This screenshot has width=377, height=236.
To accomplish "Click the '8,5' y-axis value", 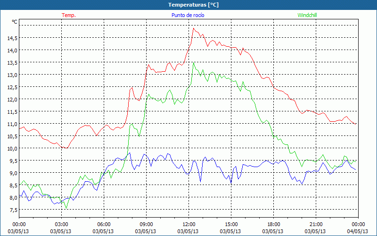I will pyautogui.click(x=13, y=185).
